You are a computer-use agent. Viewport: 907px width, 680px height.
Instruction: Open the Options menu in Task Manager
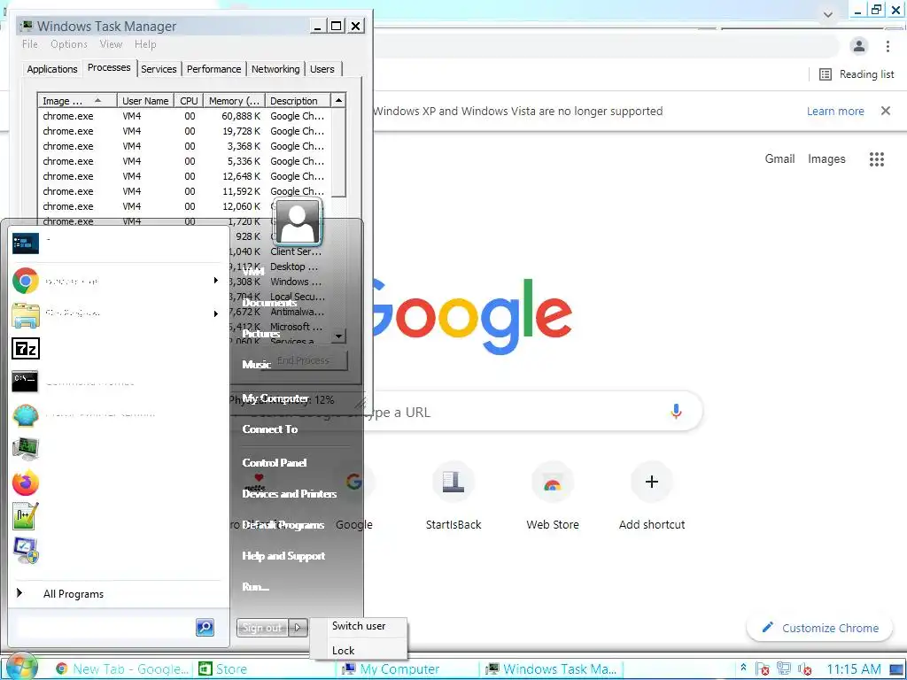pos(69,44)
